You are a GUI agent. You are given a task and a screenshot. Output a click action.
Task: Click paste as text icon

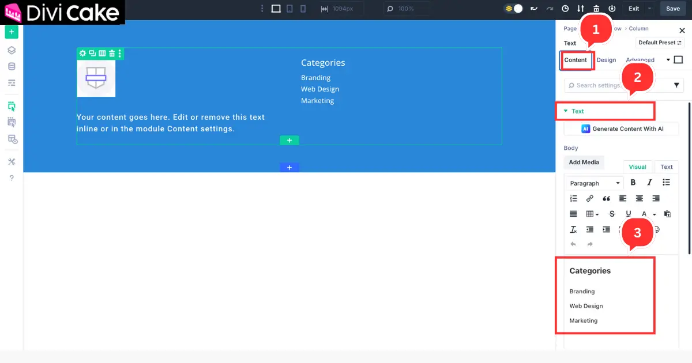click(668, 214)
